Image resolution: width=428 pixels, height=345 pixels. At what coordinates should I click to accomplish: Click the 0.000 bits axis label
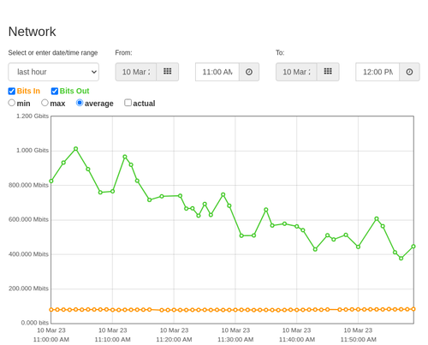(x=35, y=323)
